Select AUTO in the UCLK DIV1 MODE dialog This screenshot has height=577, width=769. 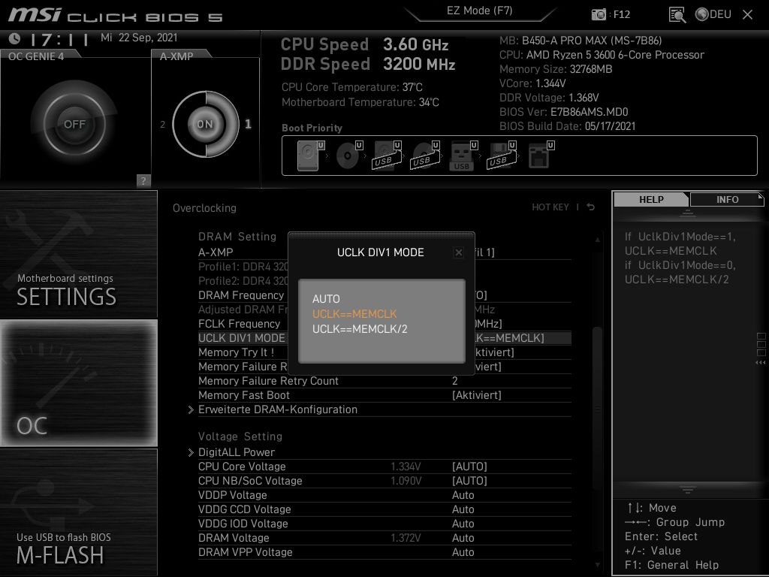click(327, 299)
